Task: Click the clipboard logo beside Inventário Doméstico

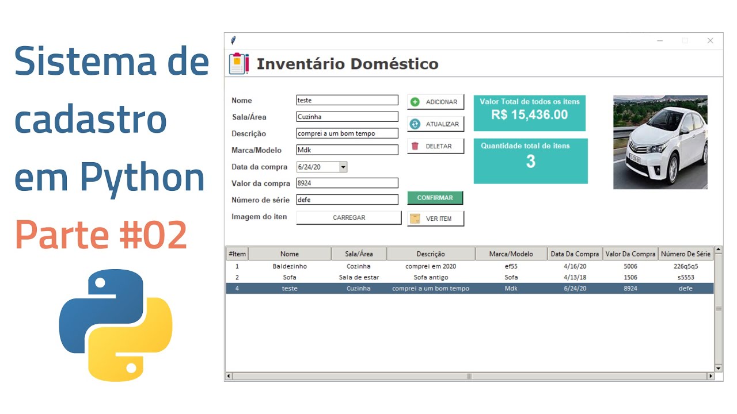Action: 239,63
